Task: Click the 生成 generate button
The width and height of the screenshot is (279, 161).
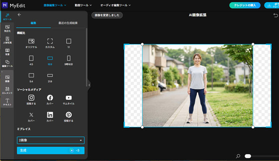Action: 51,150
